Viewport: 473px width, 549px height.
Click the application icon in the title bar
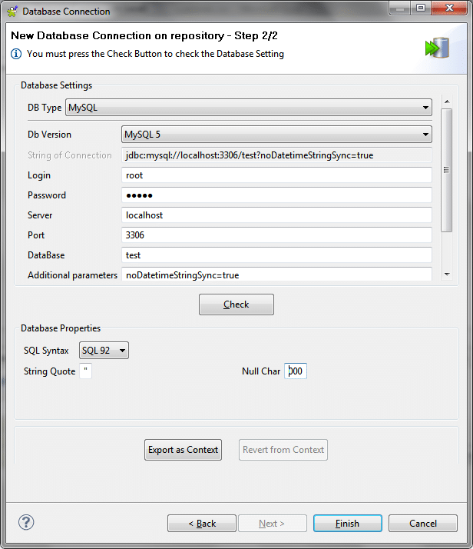[x=12, y=12]
